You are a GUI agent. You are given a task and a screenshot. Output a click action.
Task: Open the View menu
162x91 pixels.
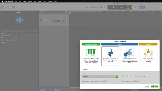[44, 1]
